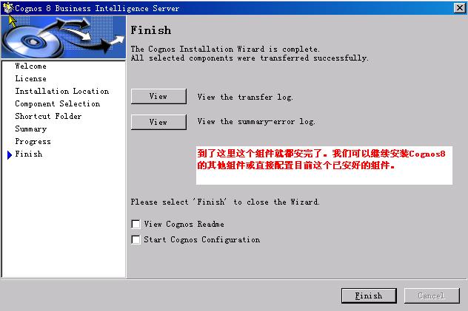Viewport: 468px width, 311px height.
Task: Select Shortcut Folder step
Action: tap(48, 116)
